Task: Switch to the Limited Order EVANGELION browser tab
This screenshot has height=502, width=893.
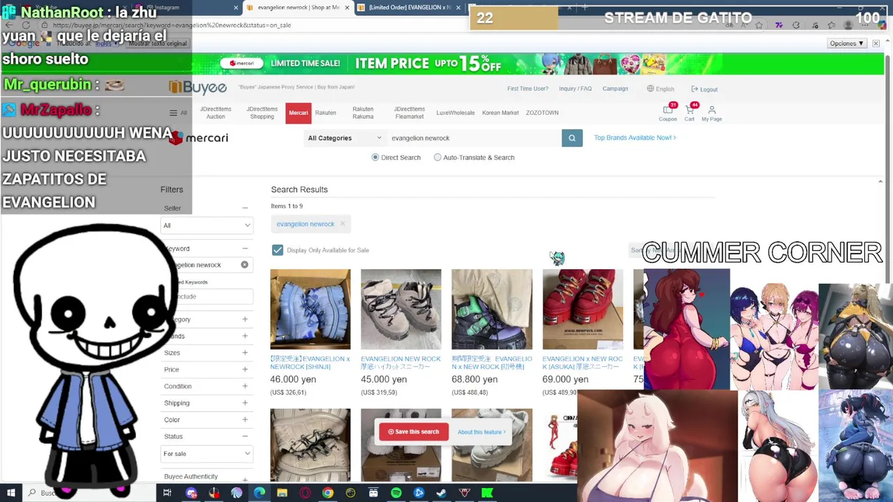Action: pyautogui.click(x=408, y=8)
